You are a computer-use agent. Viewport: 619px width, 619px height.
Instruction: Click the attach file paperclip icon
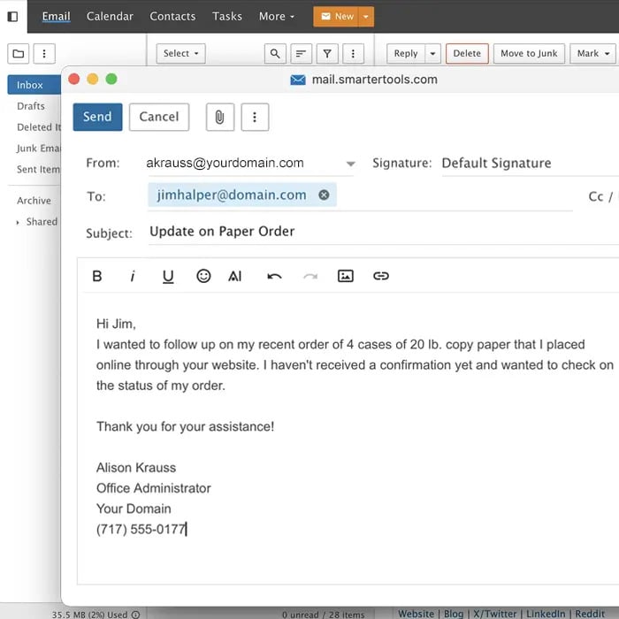click(219, 117)
